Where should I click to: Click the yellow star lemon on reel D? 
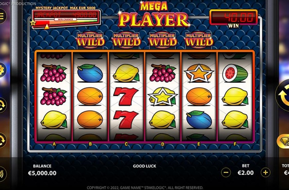(162, 97)
